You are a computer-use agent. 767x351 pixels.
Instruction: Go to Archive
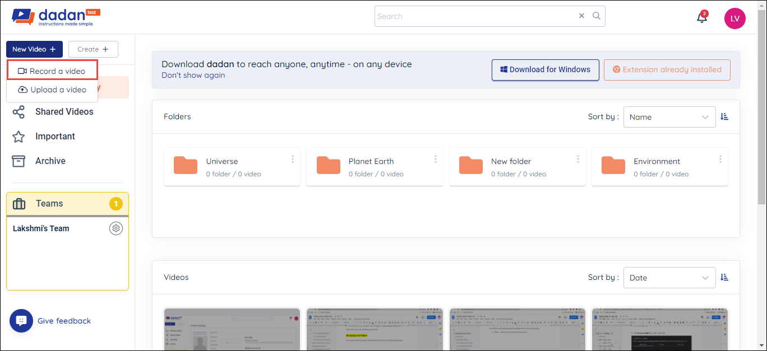point(39,161)
